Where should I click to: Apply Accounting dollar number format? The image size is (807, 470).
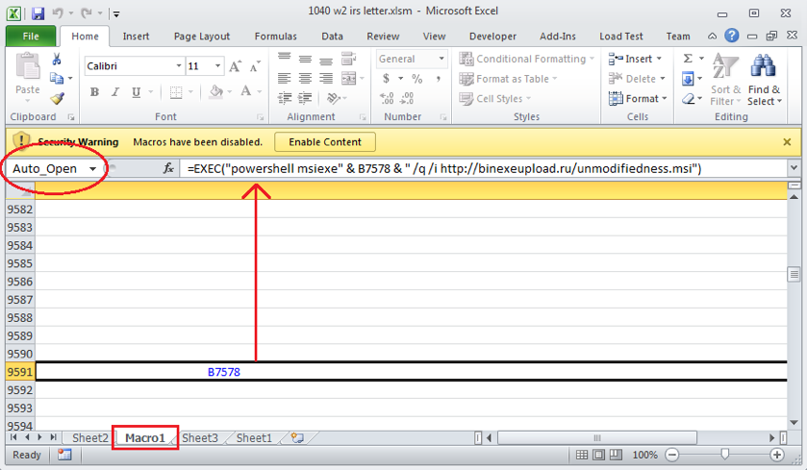(386, 79)
